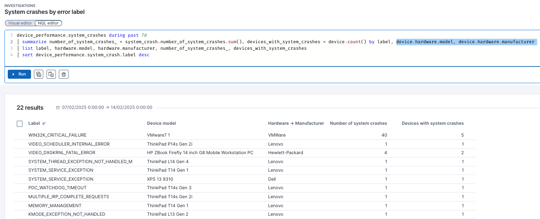Click the Hardware → Manufacturer column header
540x219 pixels.
point(296,123)
